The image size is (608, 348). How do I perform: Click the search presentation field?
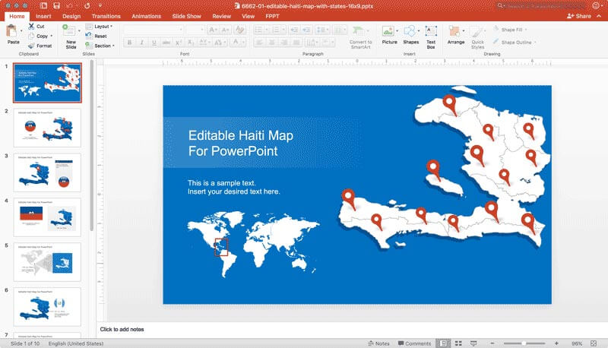(x=541, y=6)
